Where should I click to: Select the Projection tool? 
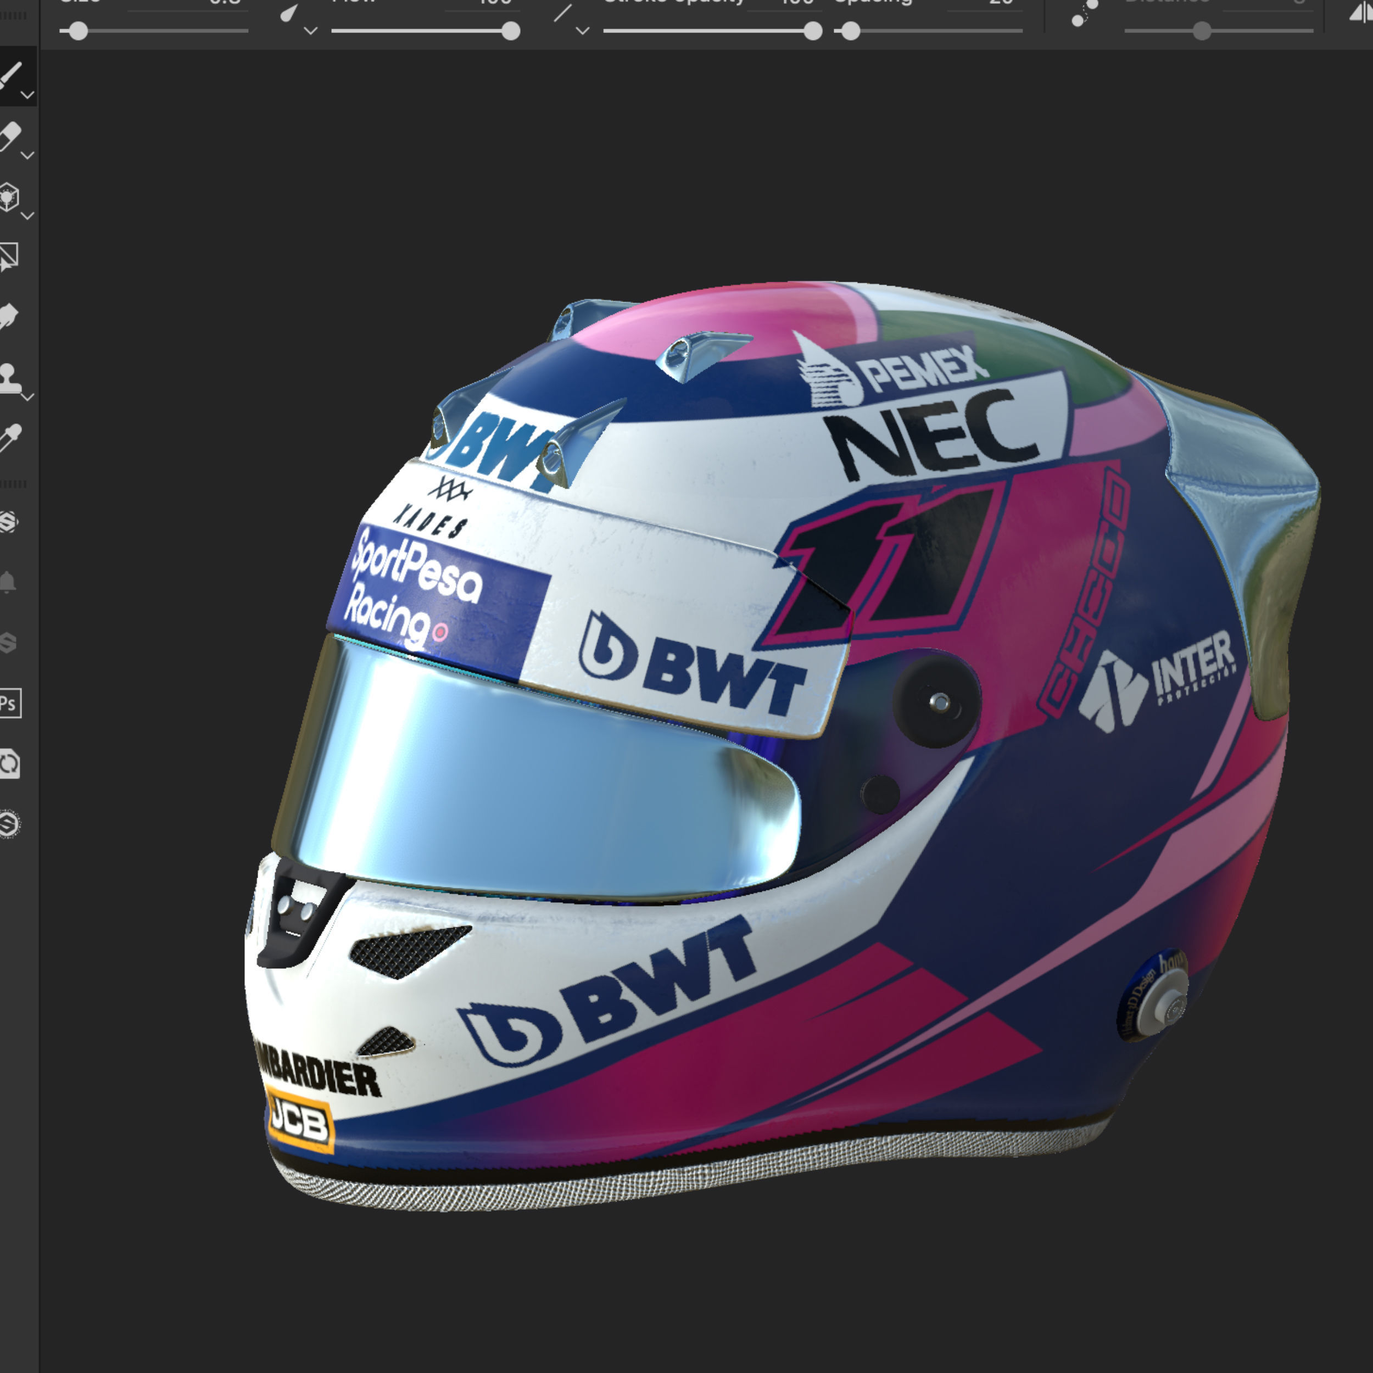(x=9, y=197)
